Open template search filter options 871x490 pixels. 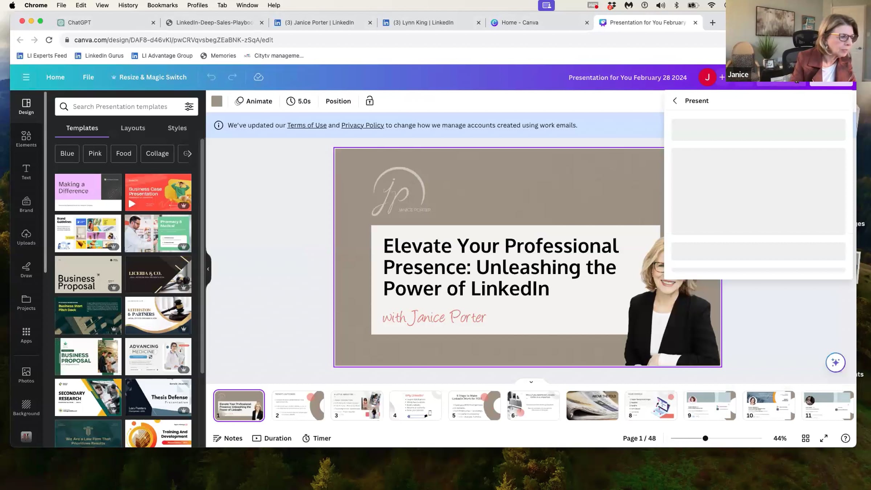[189, 106]
